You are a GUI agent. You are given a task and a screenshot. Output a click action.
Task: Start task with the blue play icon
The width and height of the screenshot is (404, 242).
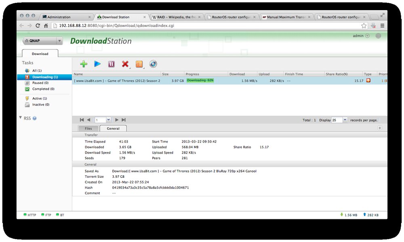97,64
